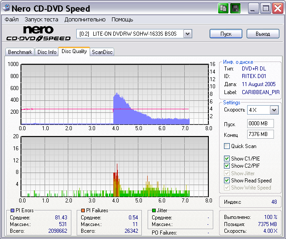Click the copy results icon in title bar
The width and height of the screenshot is (286, 239).
pos(224,8)
